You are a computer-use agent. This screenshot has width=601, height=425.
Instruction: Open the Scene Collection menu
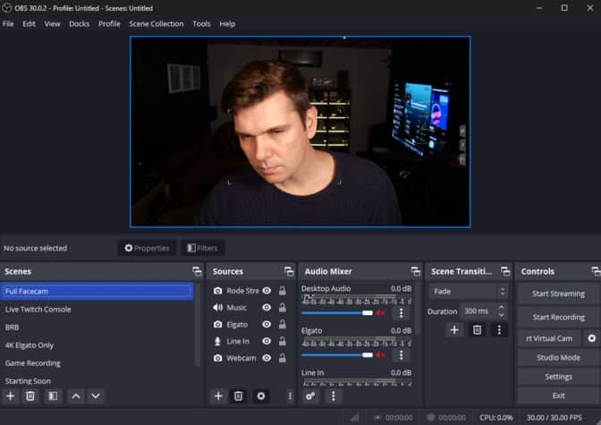click(156, 24)
